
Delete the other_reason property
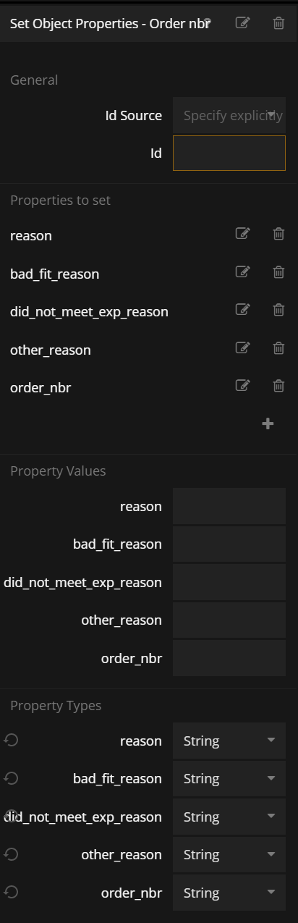click(x=278, y=348)
